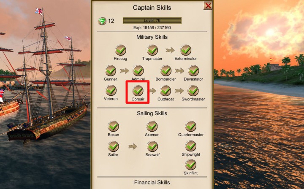This screenshot has height=189, width=304.
Task: Toggle the Cutthroat skill checkmark
Action: 166,91
